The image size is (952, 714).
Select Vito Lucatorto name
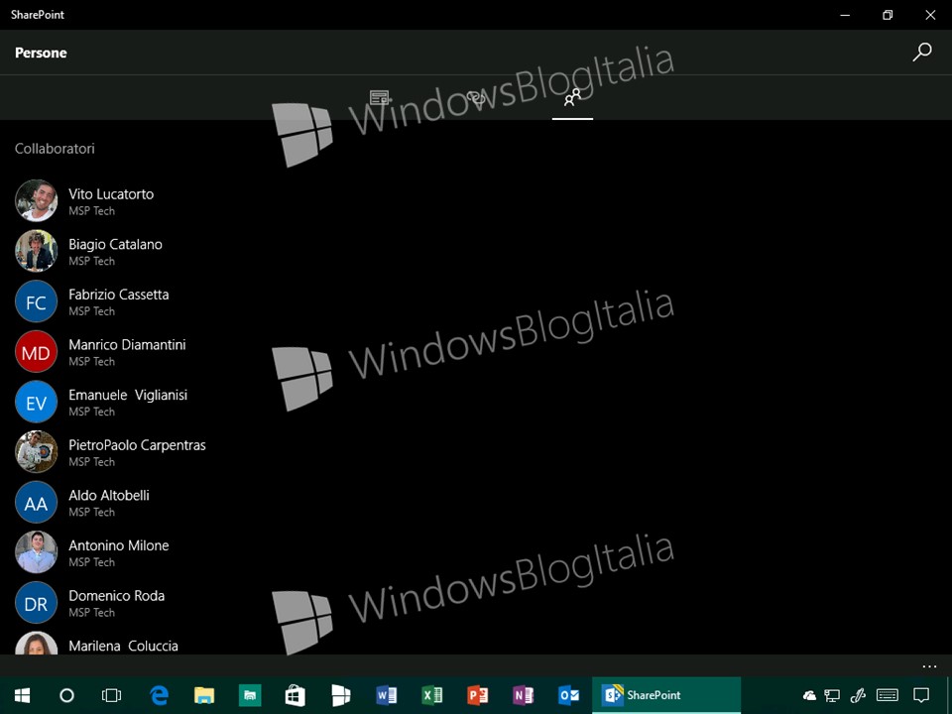111,194
